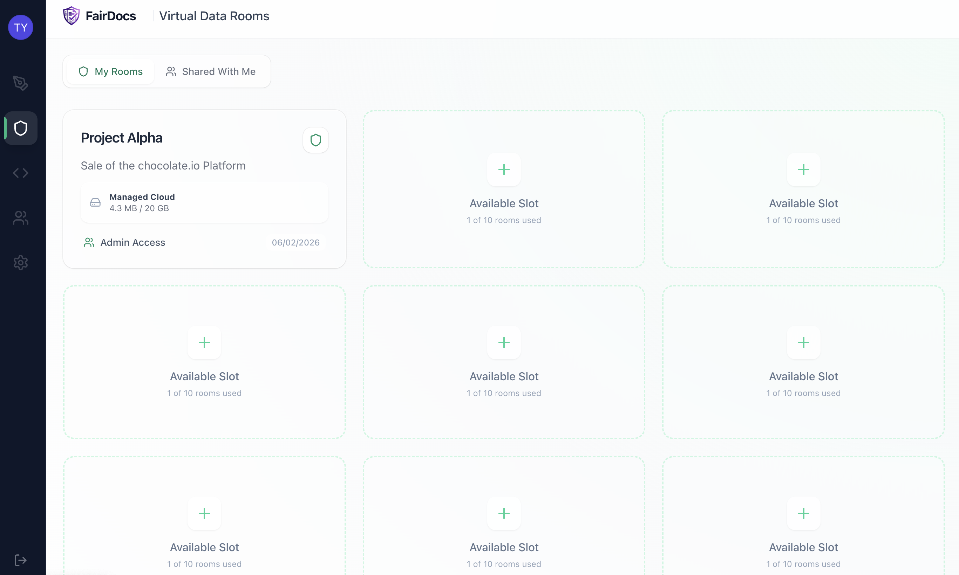The width and height of the screenshot is (959, 575).
Task: Click the plus in the bottom-right available slot
Action: [803, 513]
